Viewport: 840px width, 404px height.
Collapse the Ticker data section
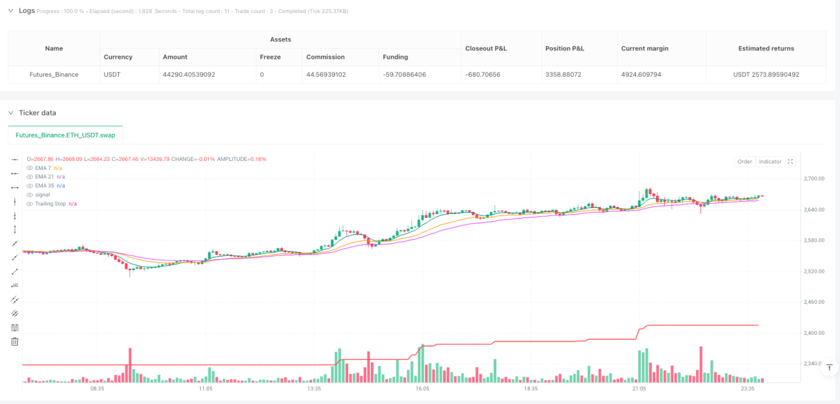point(10,112)
